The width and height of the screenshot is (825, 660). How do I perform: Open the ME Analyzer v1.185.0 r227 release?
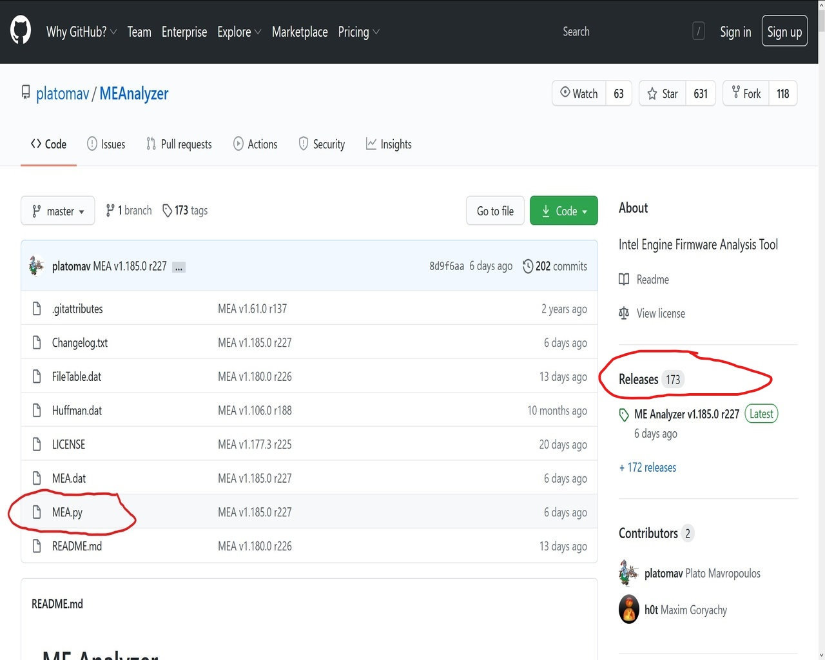point(686,414)
